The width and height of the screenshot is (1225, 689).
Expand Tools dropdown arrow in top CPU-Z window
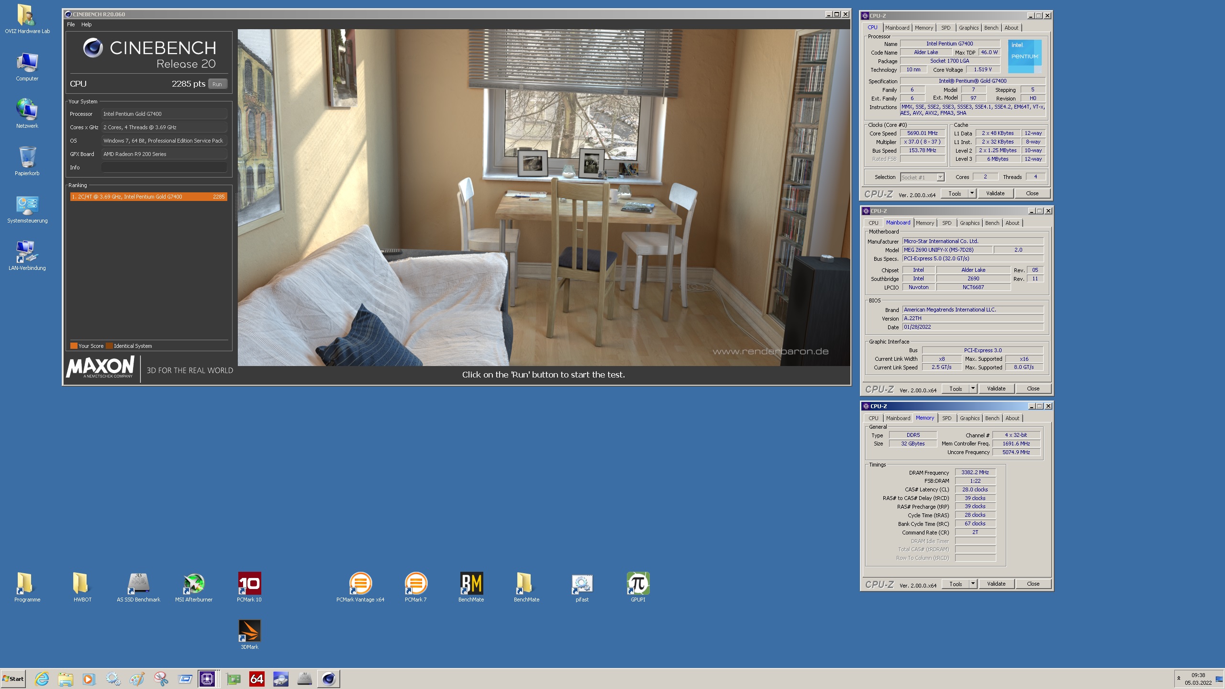coord(972,193)
